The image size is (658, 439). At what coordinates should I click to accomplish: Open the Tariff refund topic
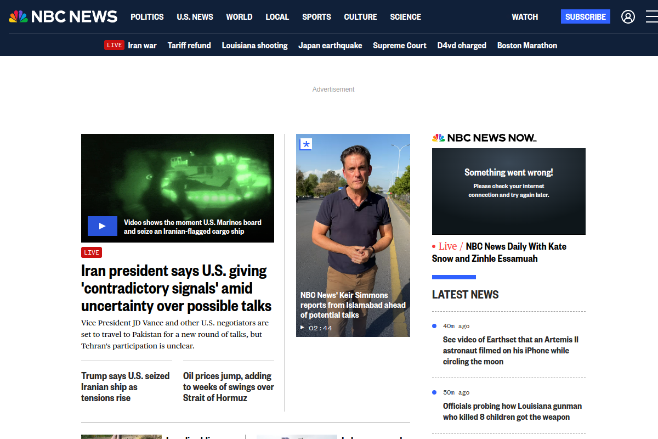(x=189, y=46)
